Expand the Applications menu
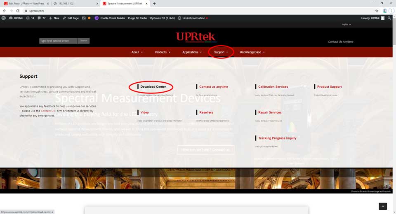 coord(192,52)
